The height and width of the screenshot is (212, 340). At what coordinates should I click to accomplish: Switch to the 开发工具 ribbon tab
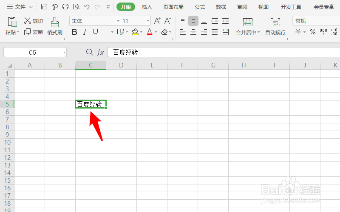(291, 7)
